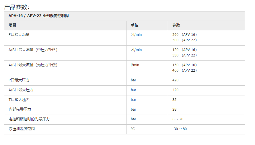
Task: Click the -30 ~ 80 temperature range value
Action: click(x=180, y=129)
